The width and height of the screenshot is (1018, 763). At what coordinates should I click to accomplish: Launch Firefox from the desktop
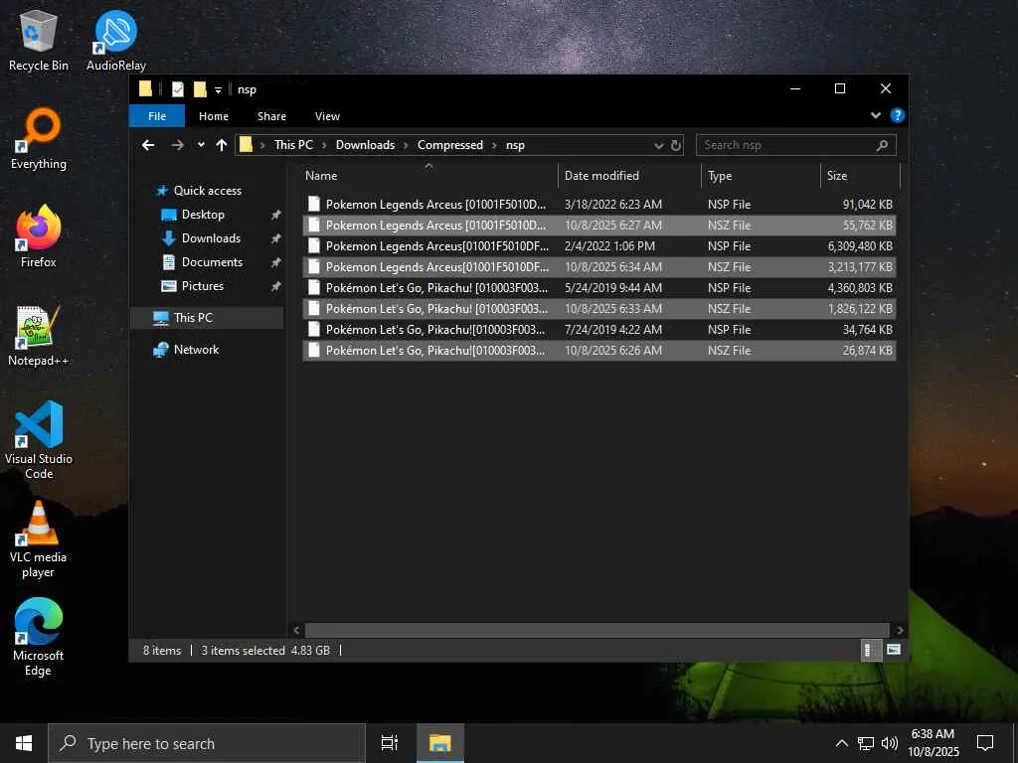(x=39, y=236)
